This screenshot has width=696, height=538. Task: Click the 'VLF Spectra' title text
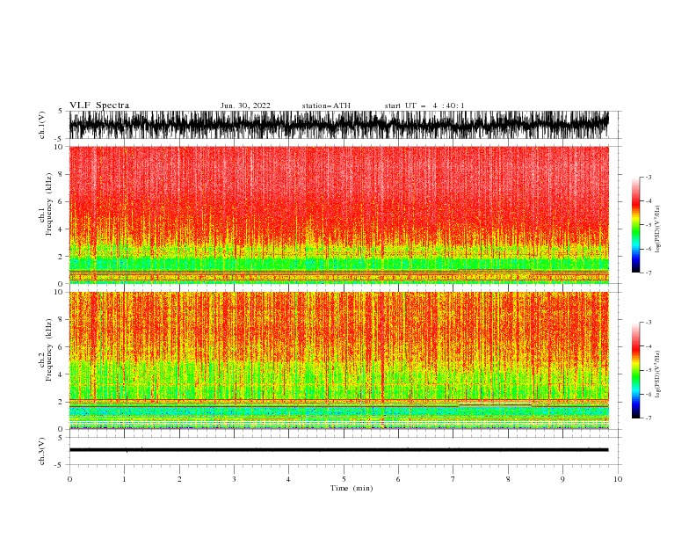pyautogui.click(x=99, y=105)
